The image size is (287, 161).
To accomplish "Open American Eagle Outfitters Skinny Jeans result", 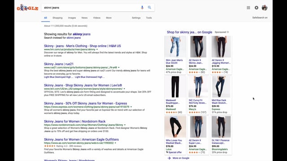I will pos(81,140).
